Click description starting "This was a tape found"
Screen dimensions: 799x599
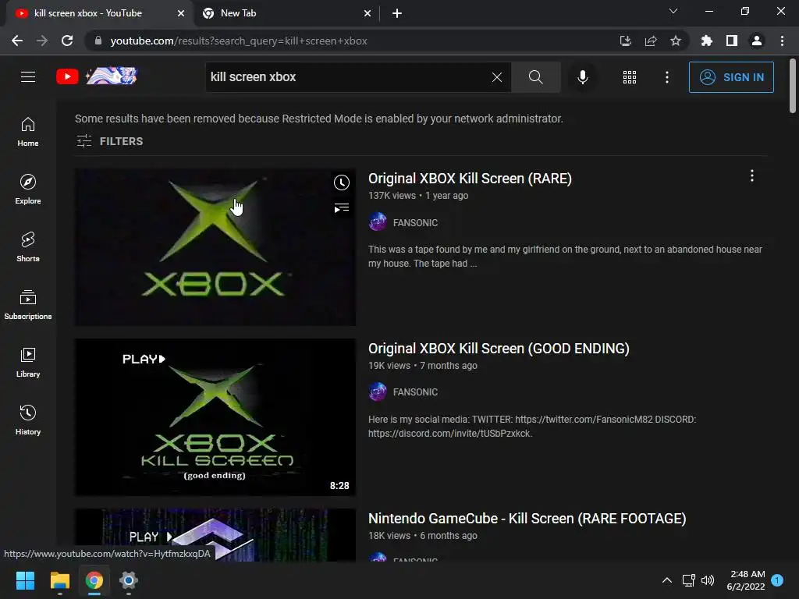[565, 256]
